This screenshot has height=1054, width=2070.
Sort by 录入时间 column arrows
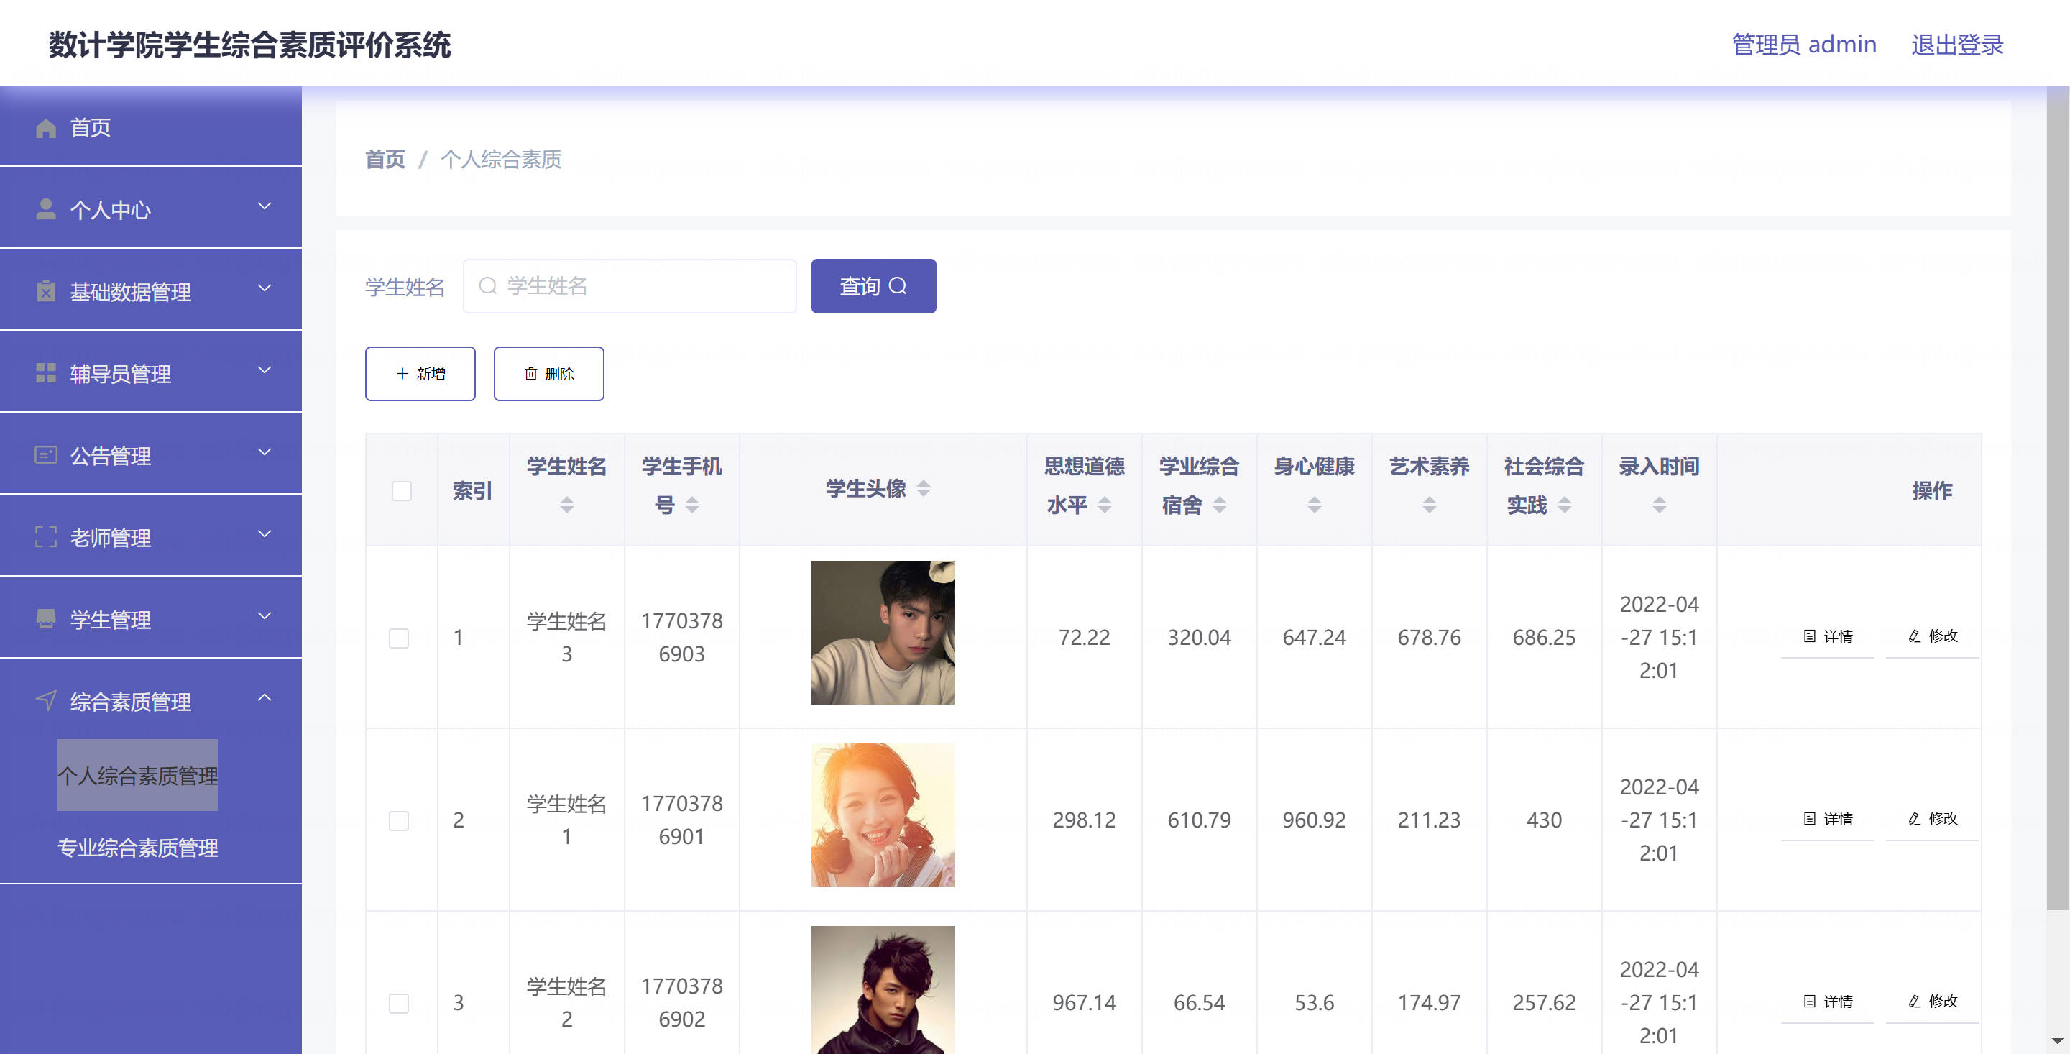tap(1659, 505)
